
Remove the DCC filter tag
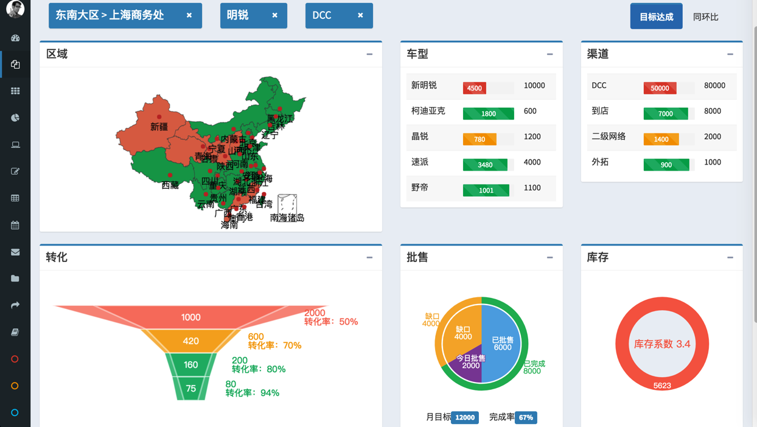click(x=360, y=15)
